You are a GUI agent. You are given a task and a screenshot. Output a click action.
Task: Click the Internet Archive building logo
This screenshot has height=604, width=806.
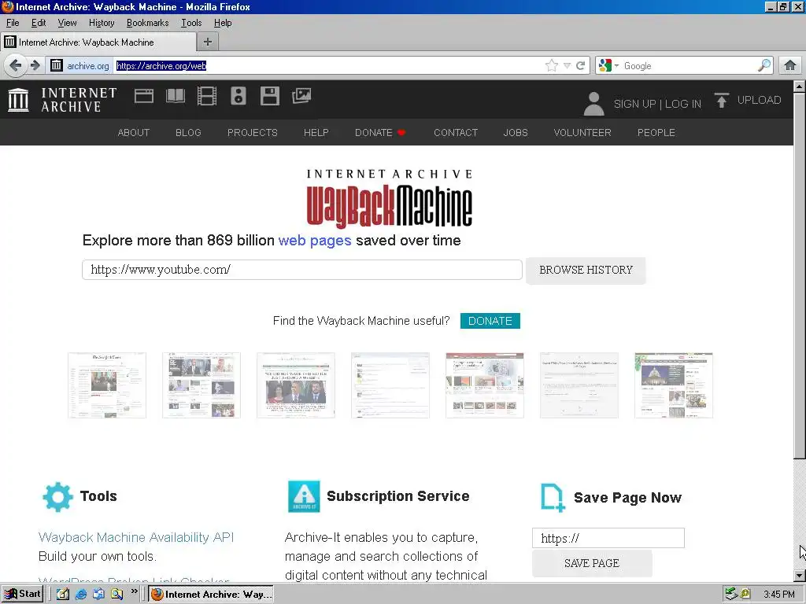(19, 100)
